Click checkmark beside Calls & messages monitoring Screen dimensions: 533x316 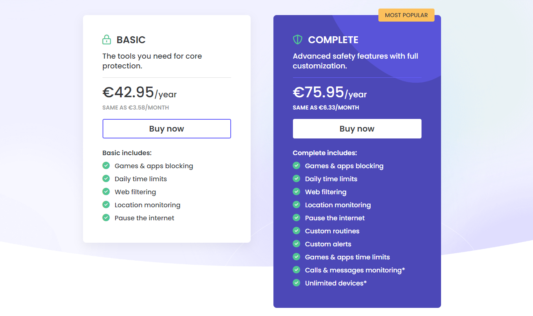click(x=297, y=270)
